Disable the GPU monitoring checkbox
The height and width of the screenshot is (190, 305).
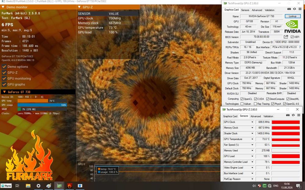(4, 78)
